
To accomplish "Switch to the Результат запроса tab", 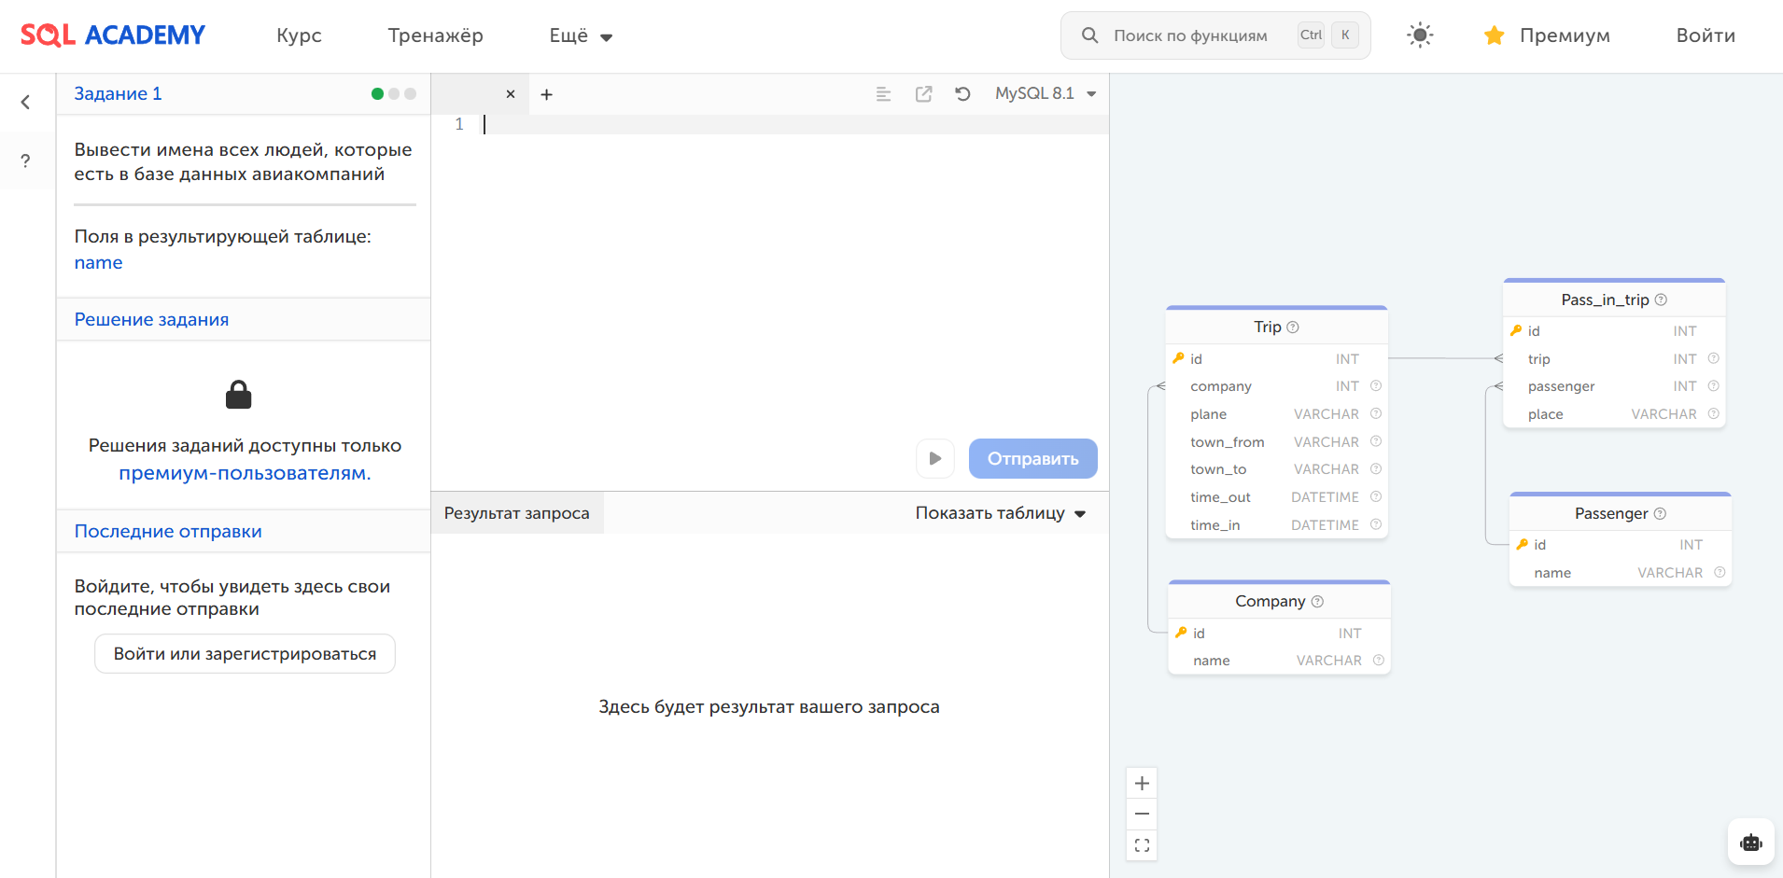I will 516,513.
